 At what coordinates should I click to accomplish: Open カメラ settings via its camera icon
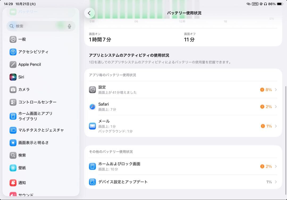(13, 90)
